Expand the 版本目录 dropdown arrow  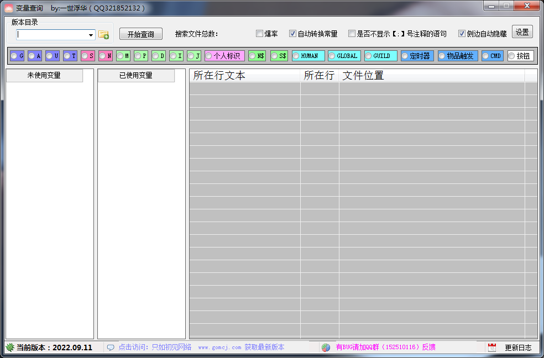coord(91,35)
